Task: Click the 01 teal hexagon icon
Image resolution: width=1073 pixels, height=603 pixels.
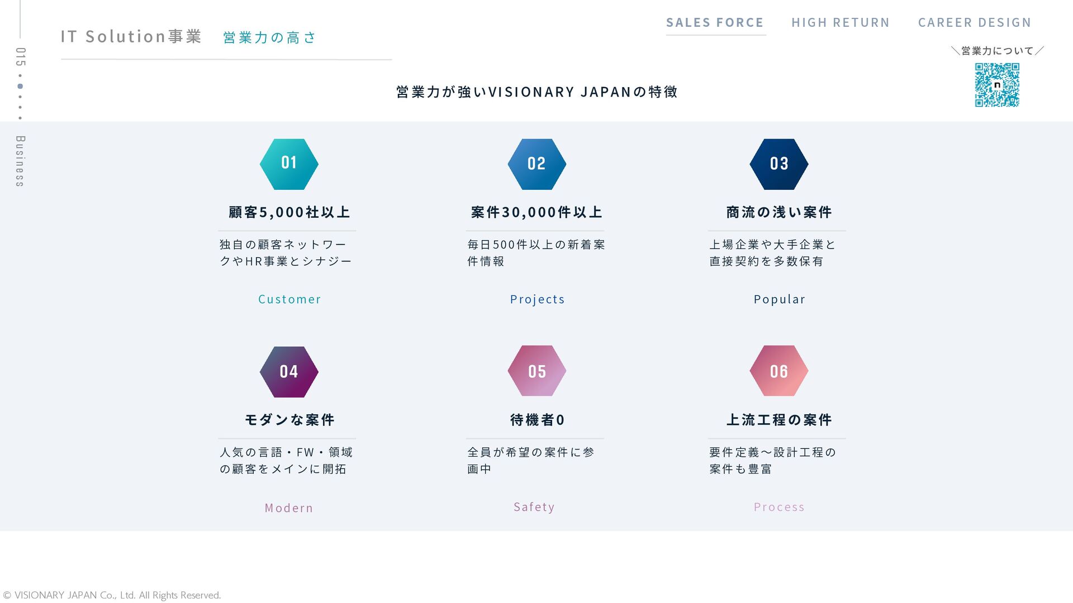Action: tap(289, 164)
